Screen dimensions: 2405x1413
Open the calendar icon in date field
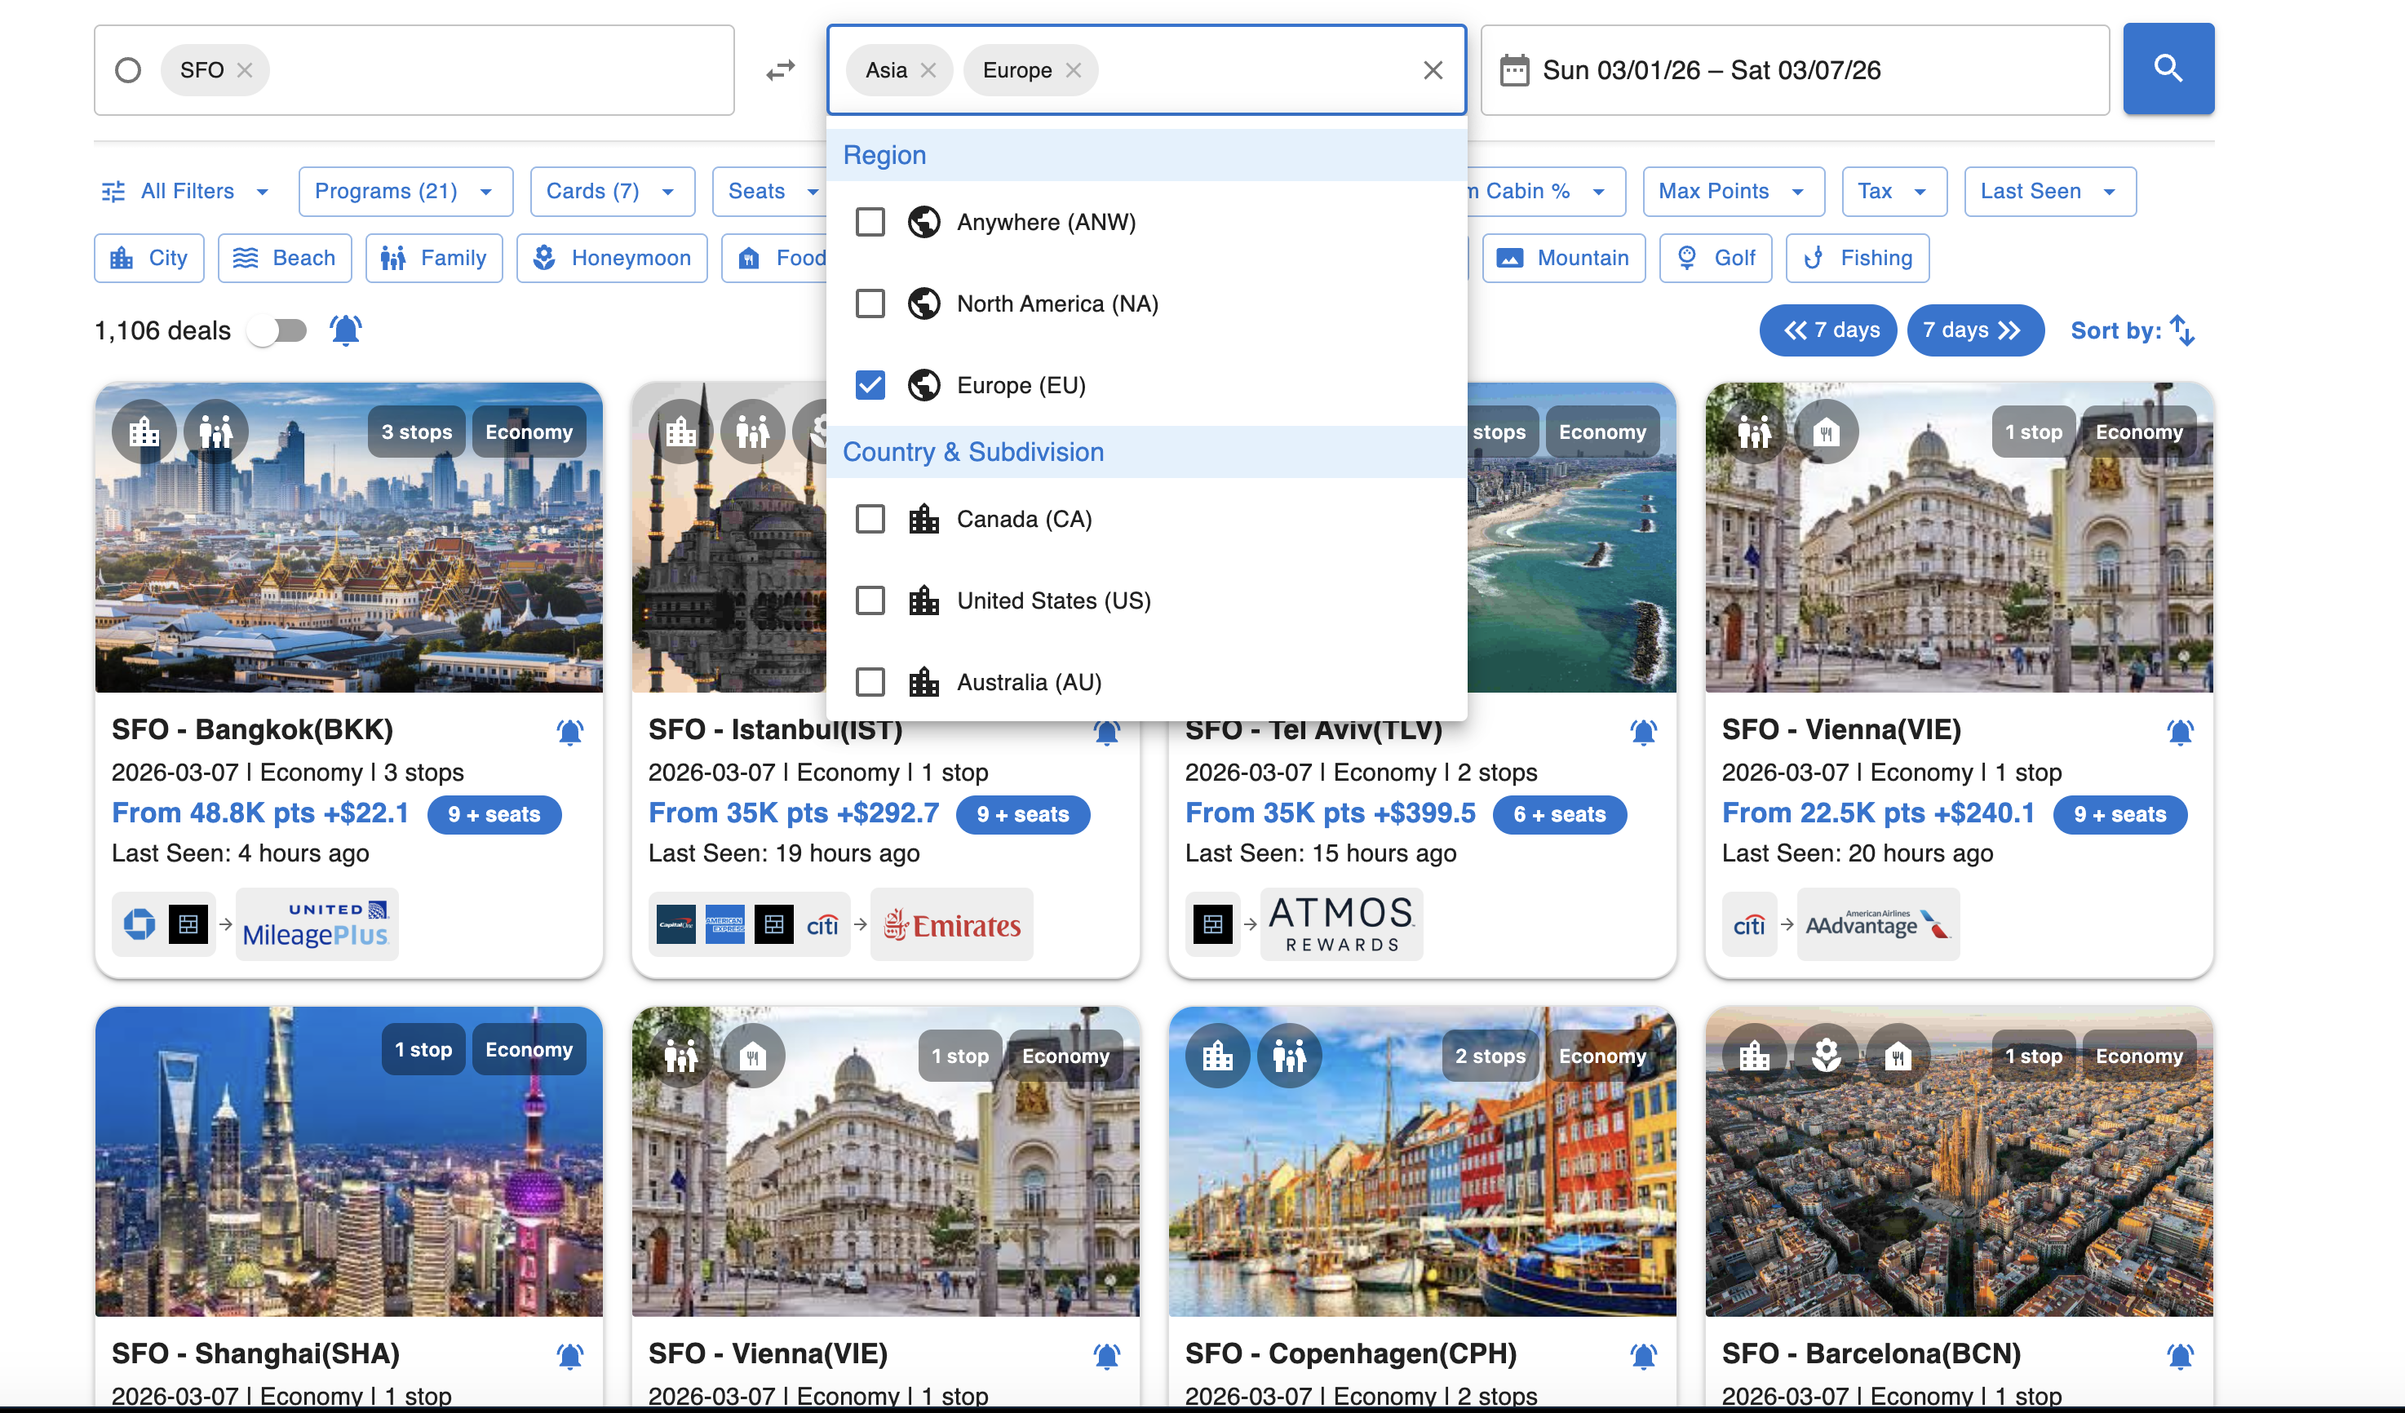1515,71
